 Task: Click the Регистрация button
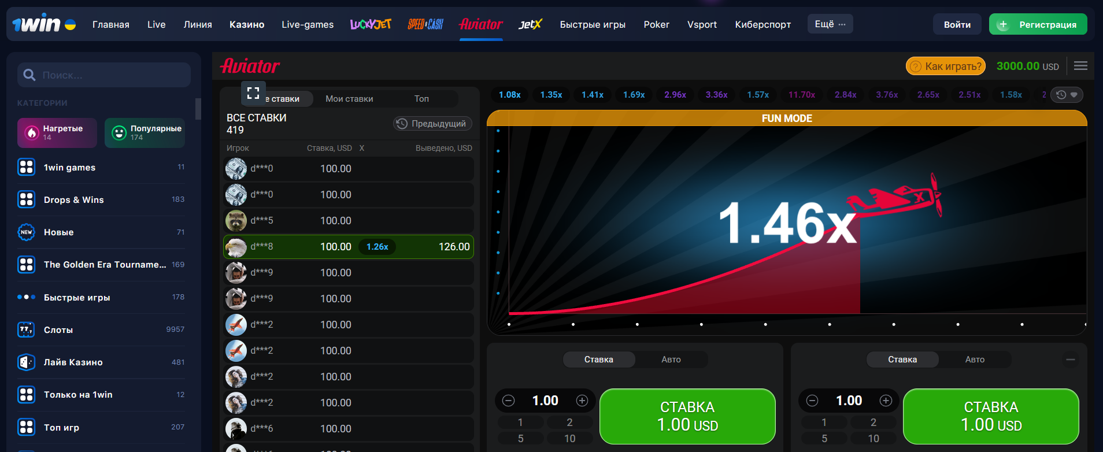coord(1038,24)
